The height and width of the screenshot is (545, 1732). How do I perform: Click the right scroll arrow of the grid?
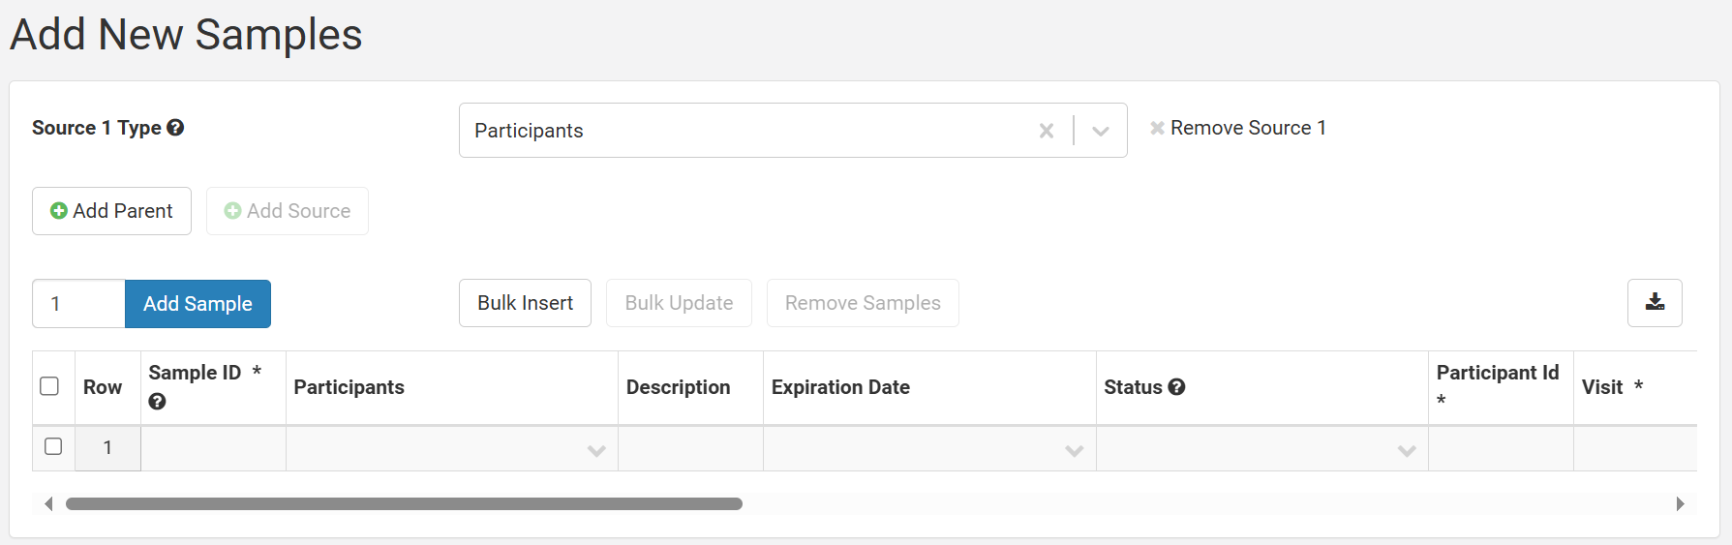coord(1680,503)
